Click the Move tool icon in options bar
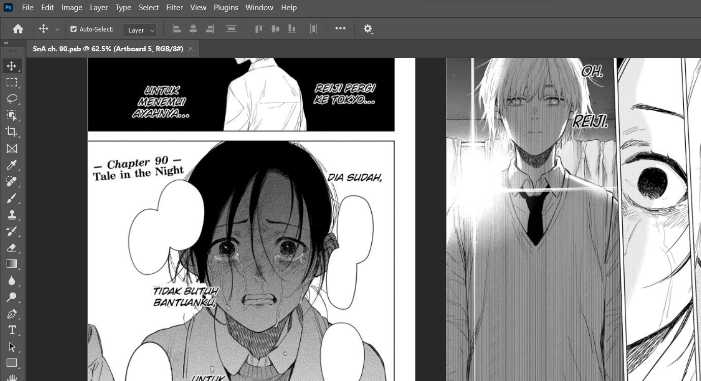This screenshot has height=381, width=701. coord(44,29)
